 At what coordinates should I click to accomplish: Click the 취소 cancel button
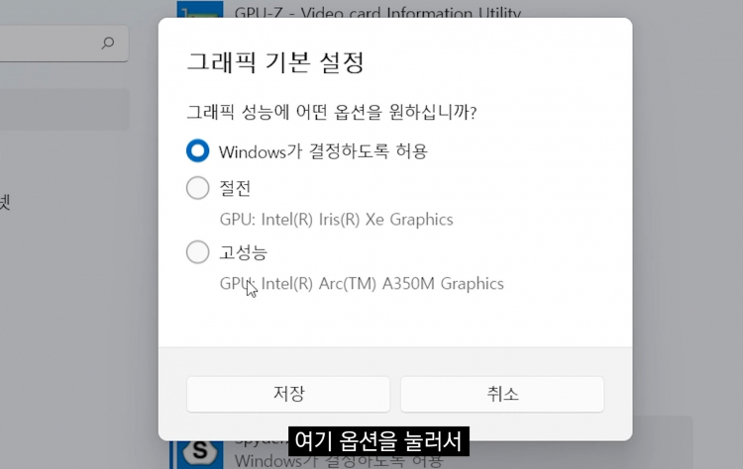click(x=501, y=394)
